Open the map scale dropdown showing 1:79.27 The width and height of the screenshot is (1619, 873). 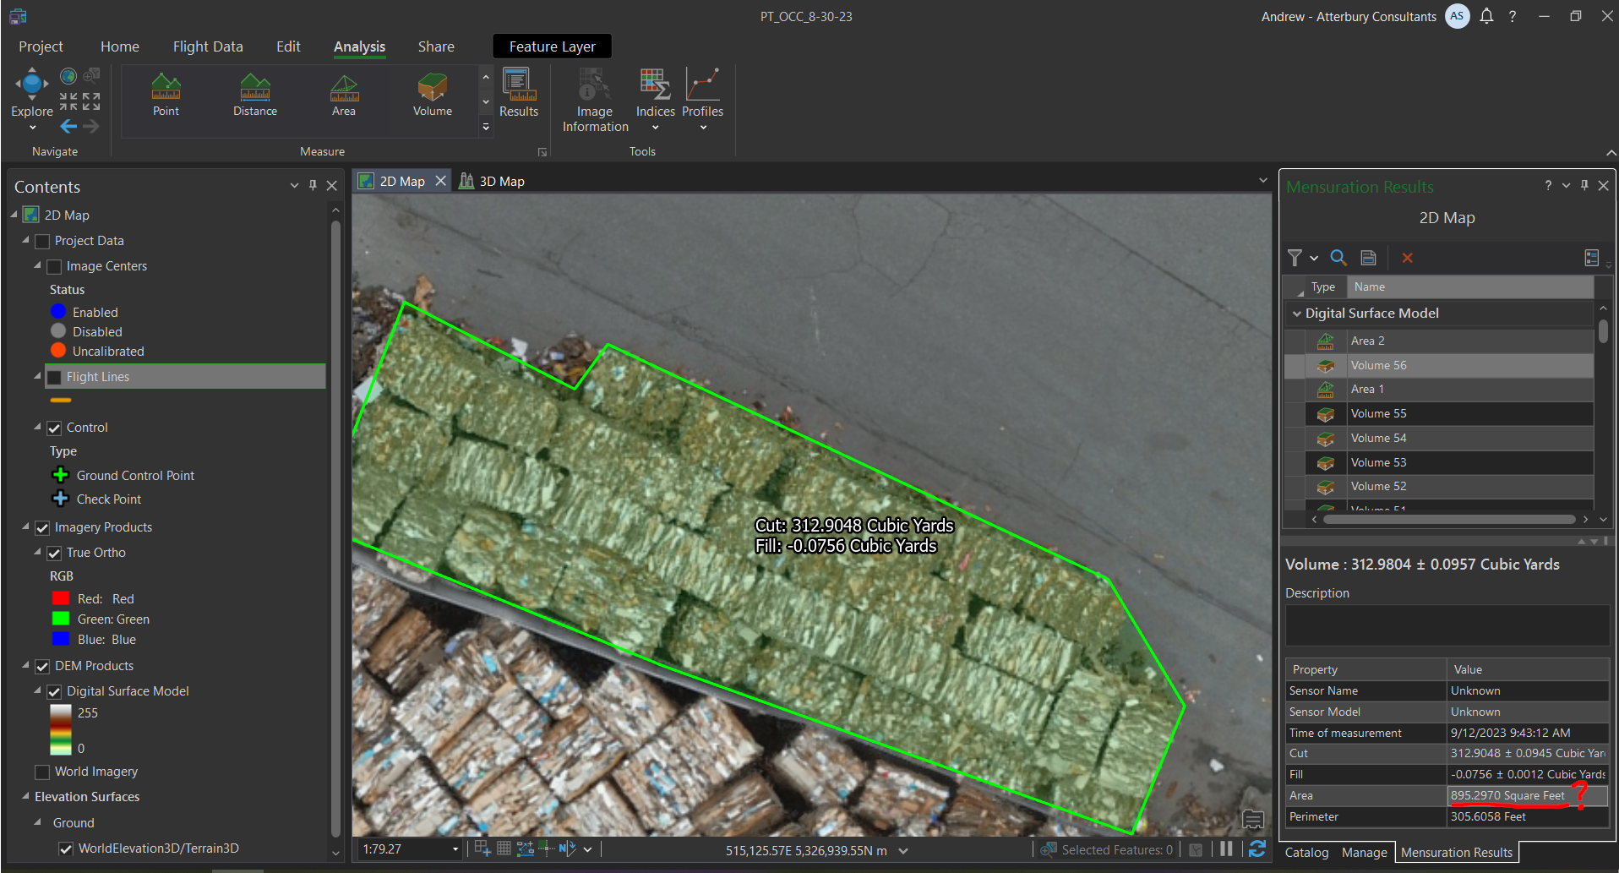pyautogui.click(x=454, y=848)
